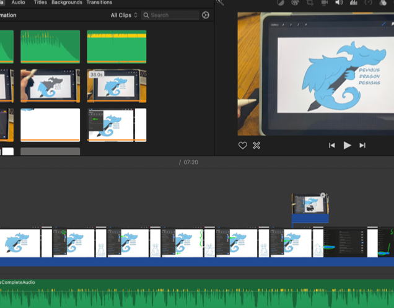Switch to the Titles tab

tap(40, 2)
